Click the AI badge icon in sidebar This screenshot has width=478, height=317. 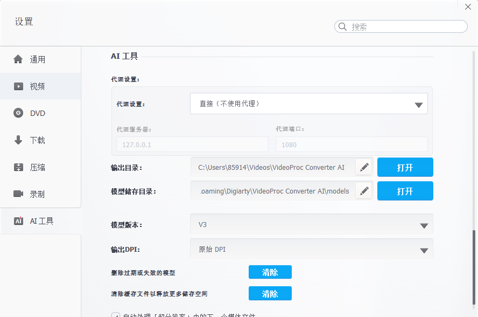tap(18, 221)
